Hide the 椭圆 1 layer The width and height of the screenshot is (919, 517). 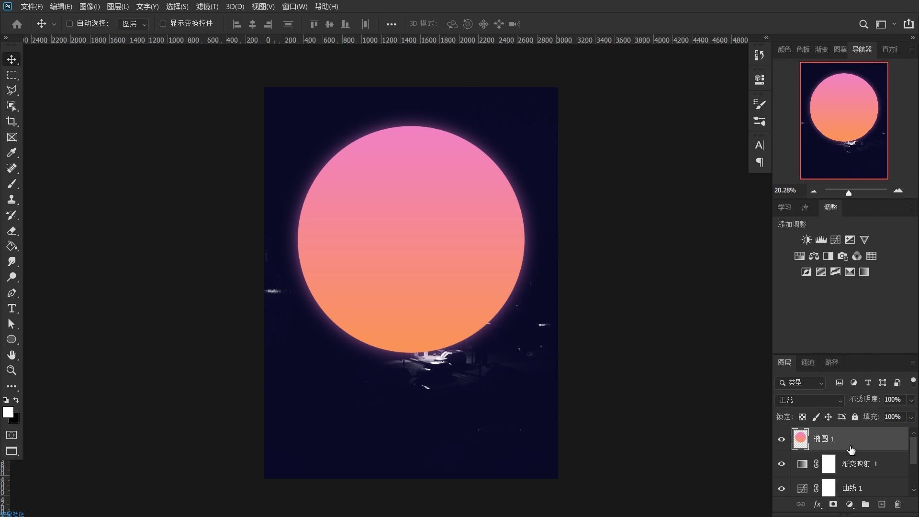tap(782, 439)
